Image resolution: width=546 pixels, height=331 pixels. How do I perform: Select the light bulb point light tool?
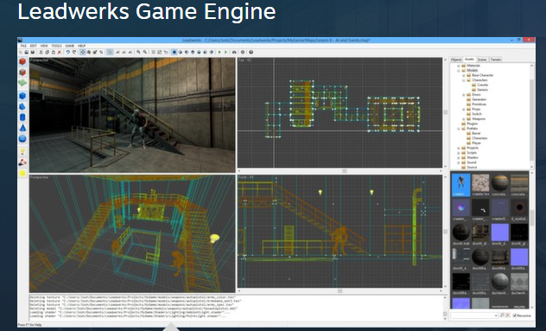(22, 152)
